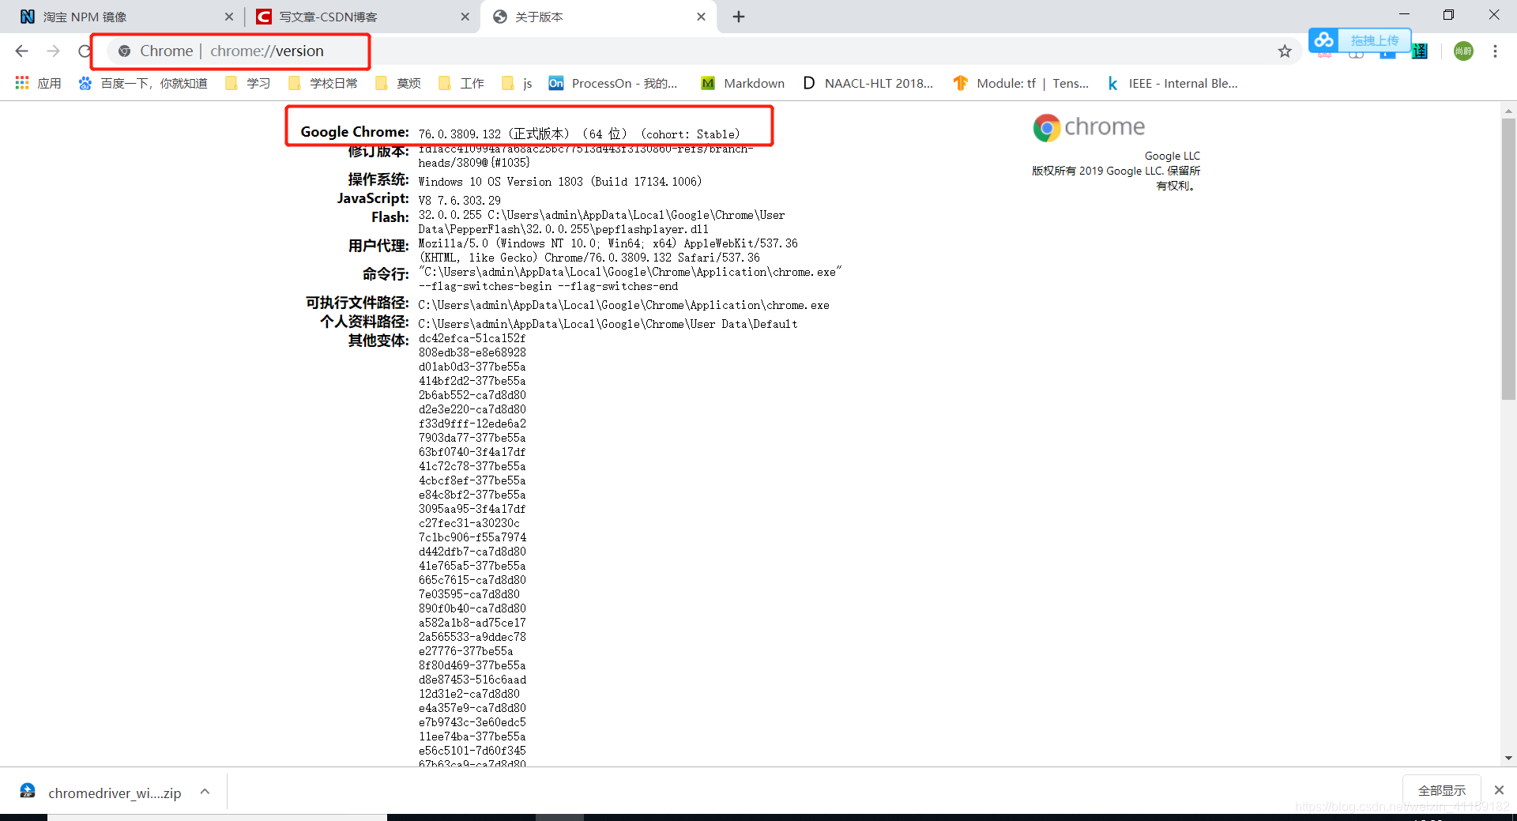Reload the chrome://version page

pyautogui.click(x=85, y=51)
